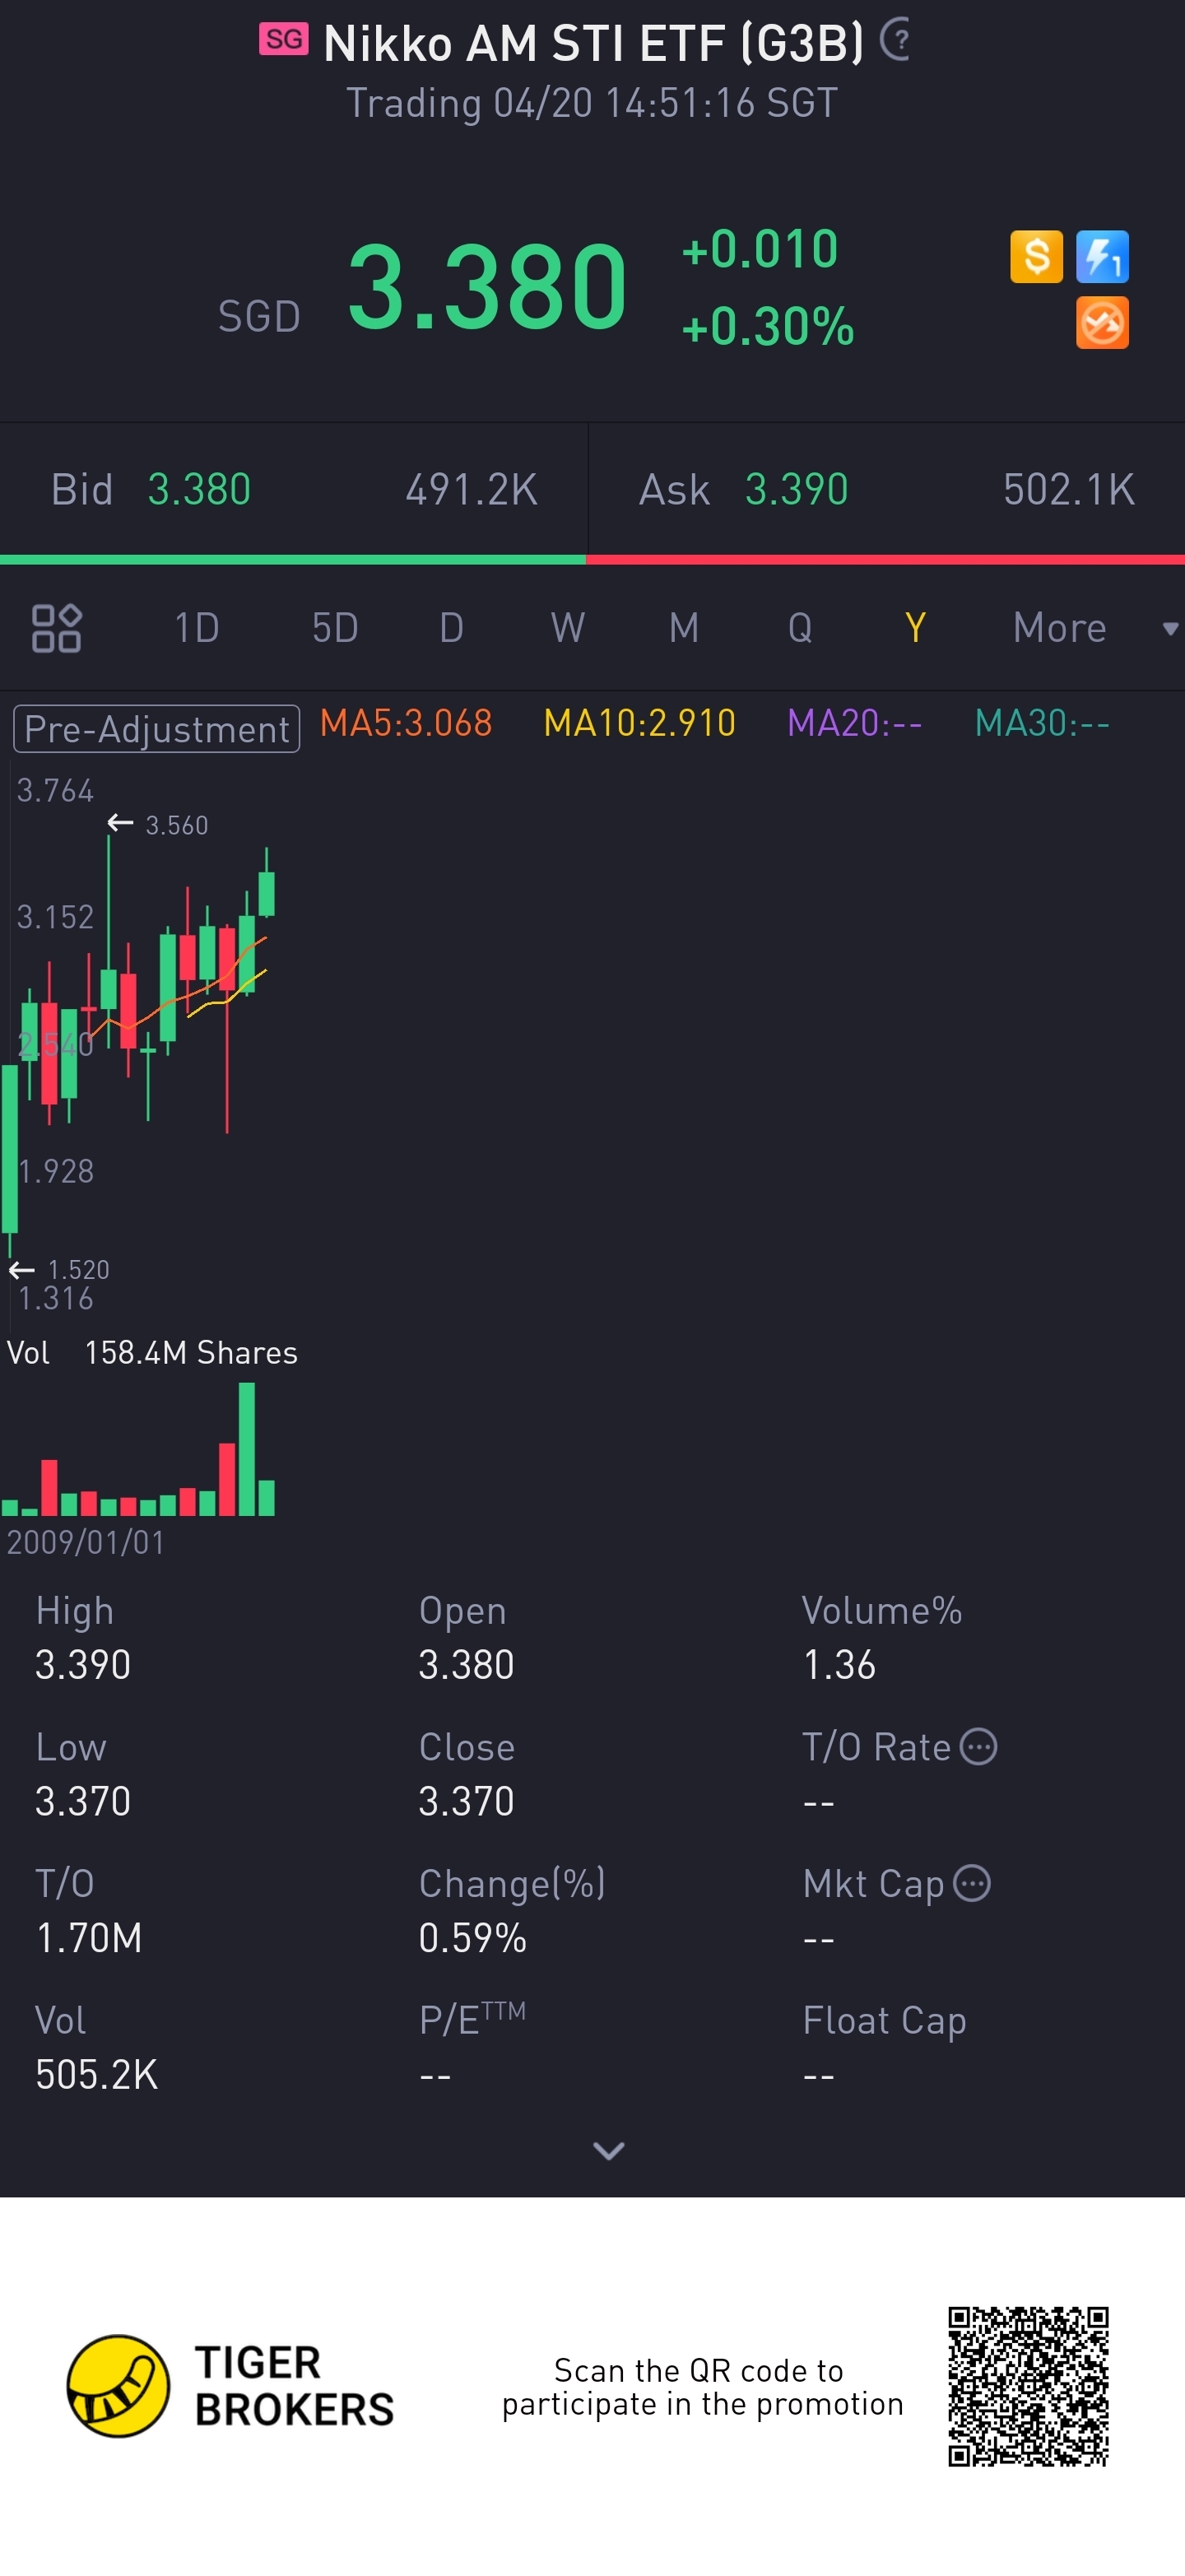Tap the MA5 indicator label
The height and width of the screenshot is (2576, 1185).
click(x=406, y=723)
